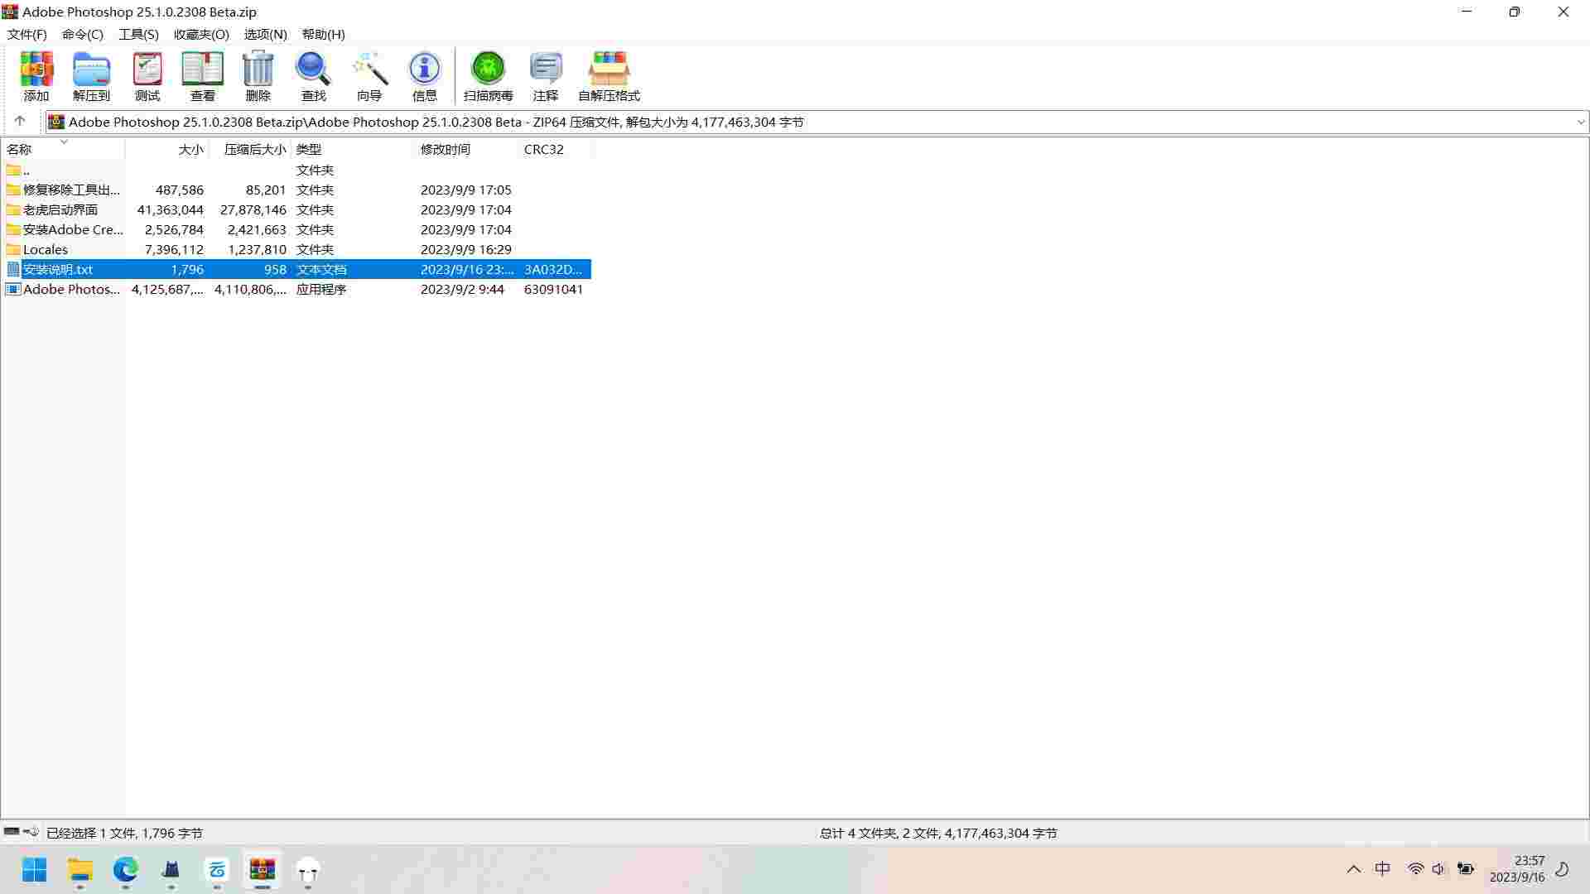
Task: Click modified time 2023/9/9 16:29
Action: click(466, 249)
